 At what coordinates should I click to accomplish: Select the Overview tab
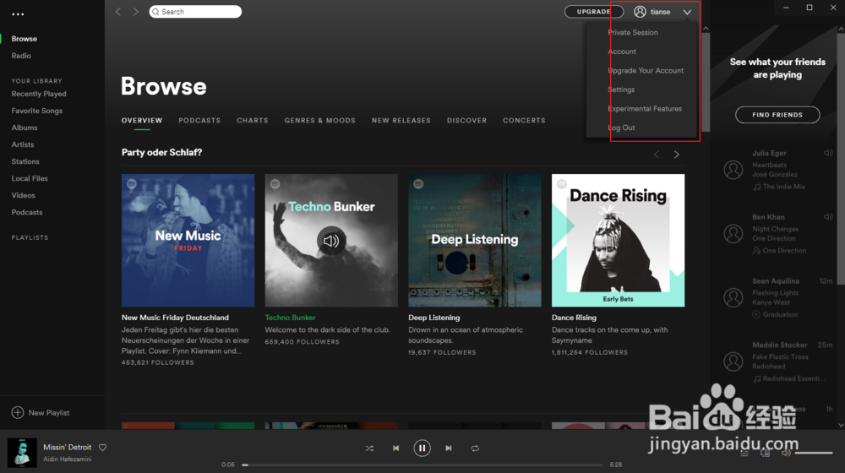click(x=142, y=121)
